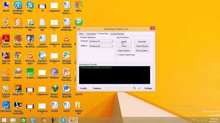Switch to the Main tab
220x123 pixels.
click(x=81, y=34)
